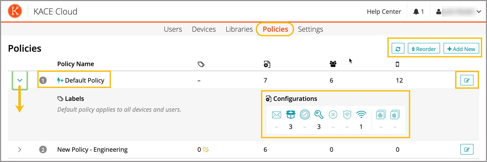The width and height of the screenshot is (487, 162).
Task: Click the Apple apps configuration icon
Action: (x=395, y=115)
